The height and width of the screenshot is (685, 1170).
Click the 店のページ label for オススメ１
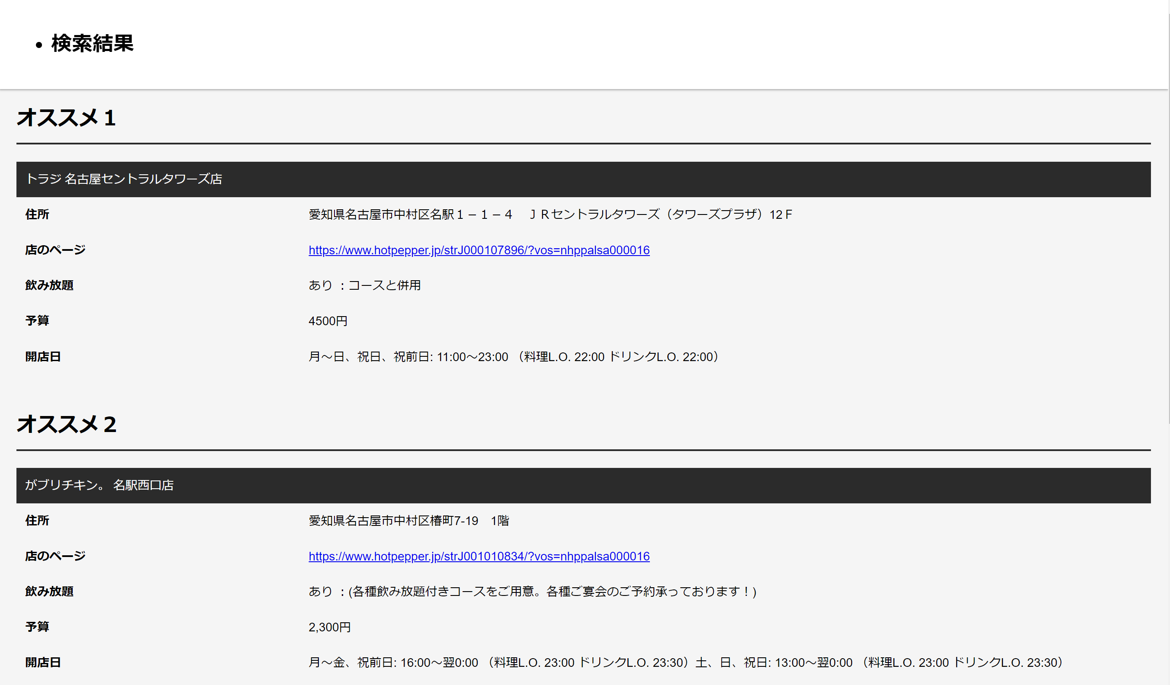(x=55, y=250)
